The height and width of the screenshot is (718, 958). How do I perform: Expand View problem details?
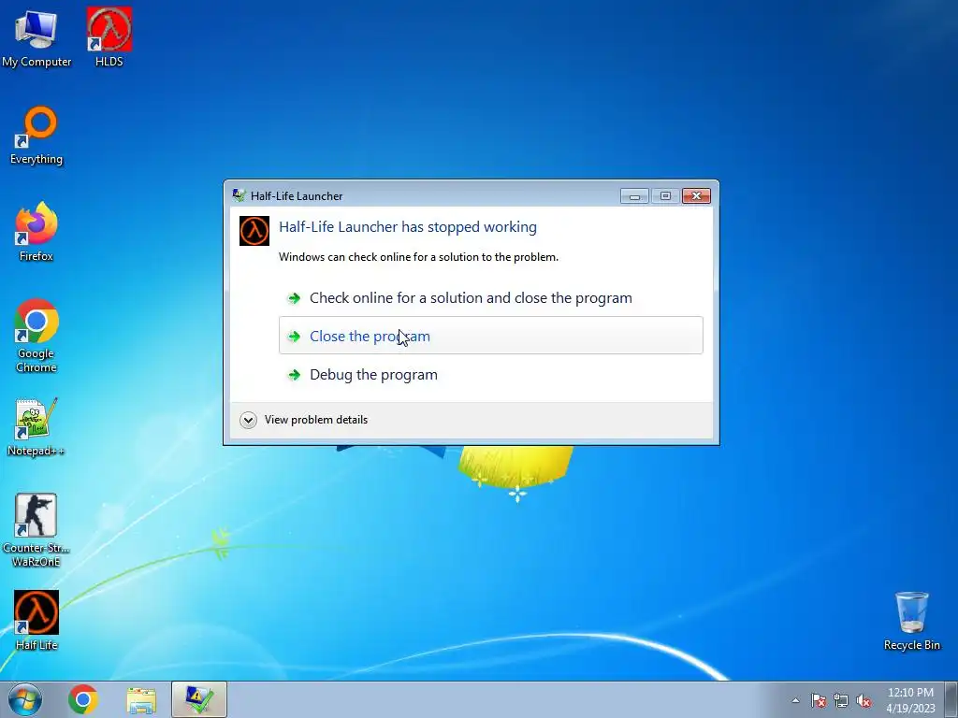click(x=304, y=420)
